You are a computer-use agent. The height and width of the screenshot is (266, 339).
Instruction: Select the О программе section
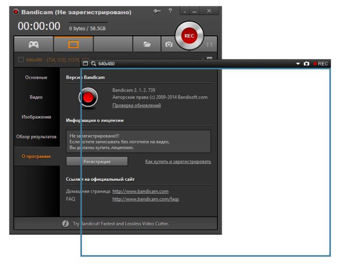36,156
